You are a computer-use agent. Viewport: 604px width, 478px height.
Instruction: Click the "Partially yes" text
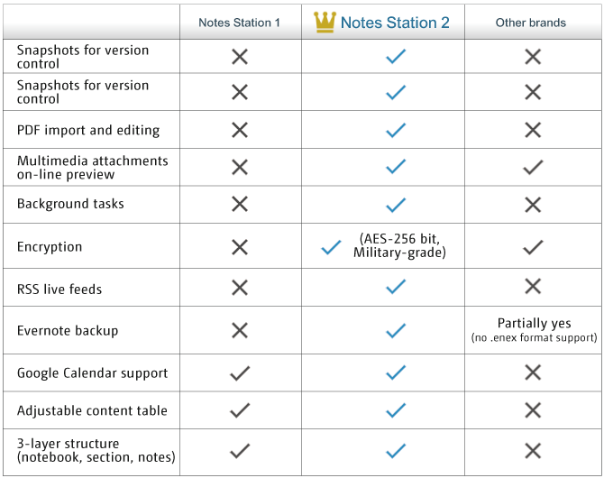[534, 323]
